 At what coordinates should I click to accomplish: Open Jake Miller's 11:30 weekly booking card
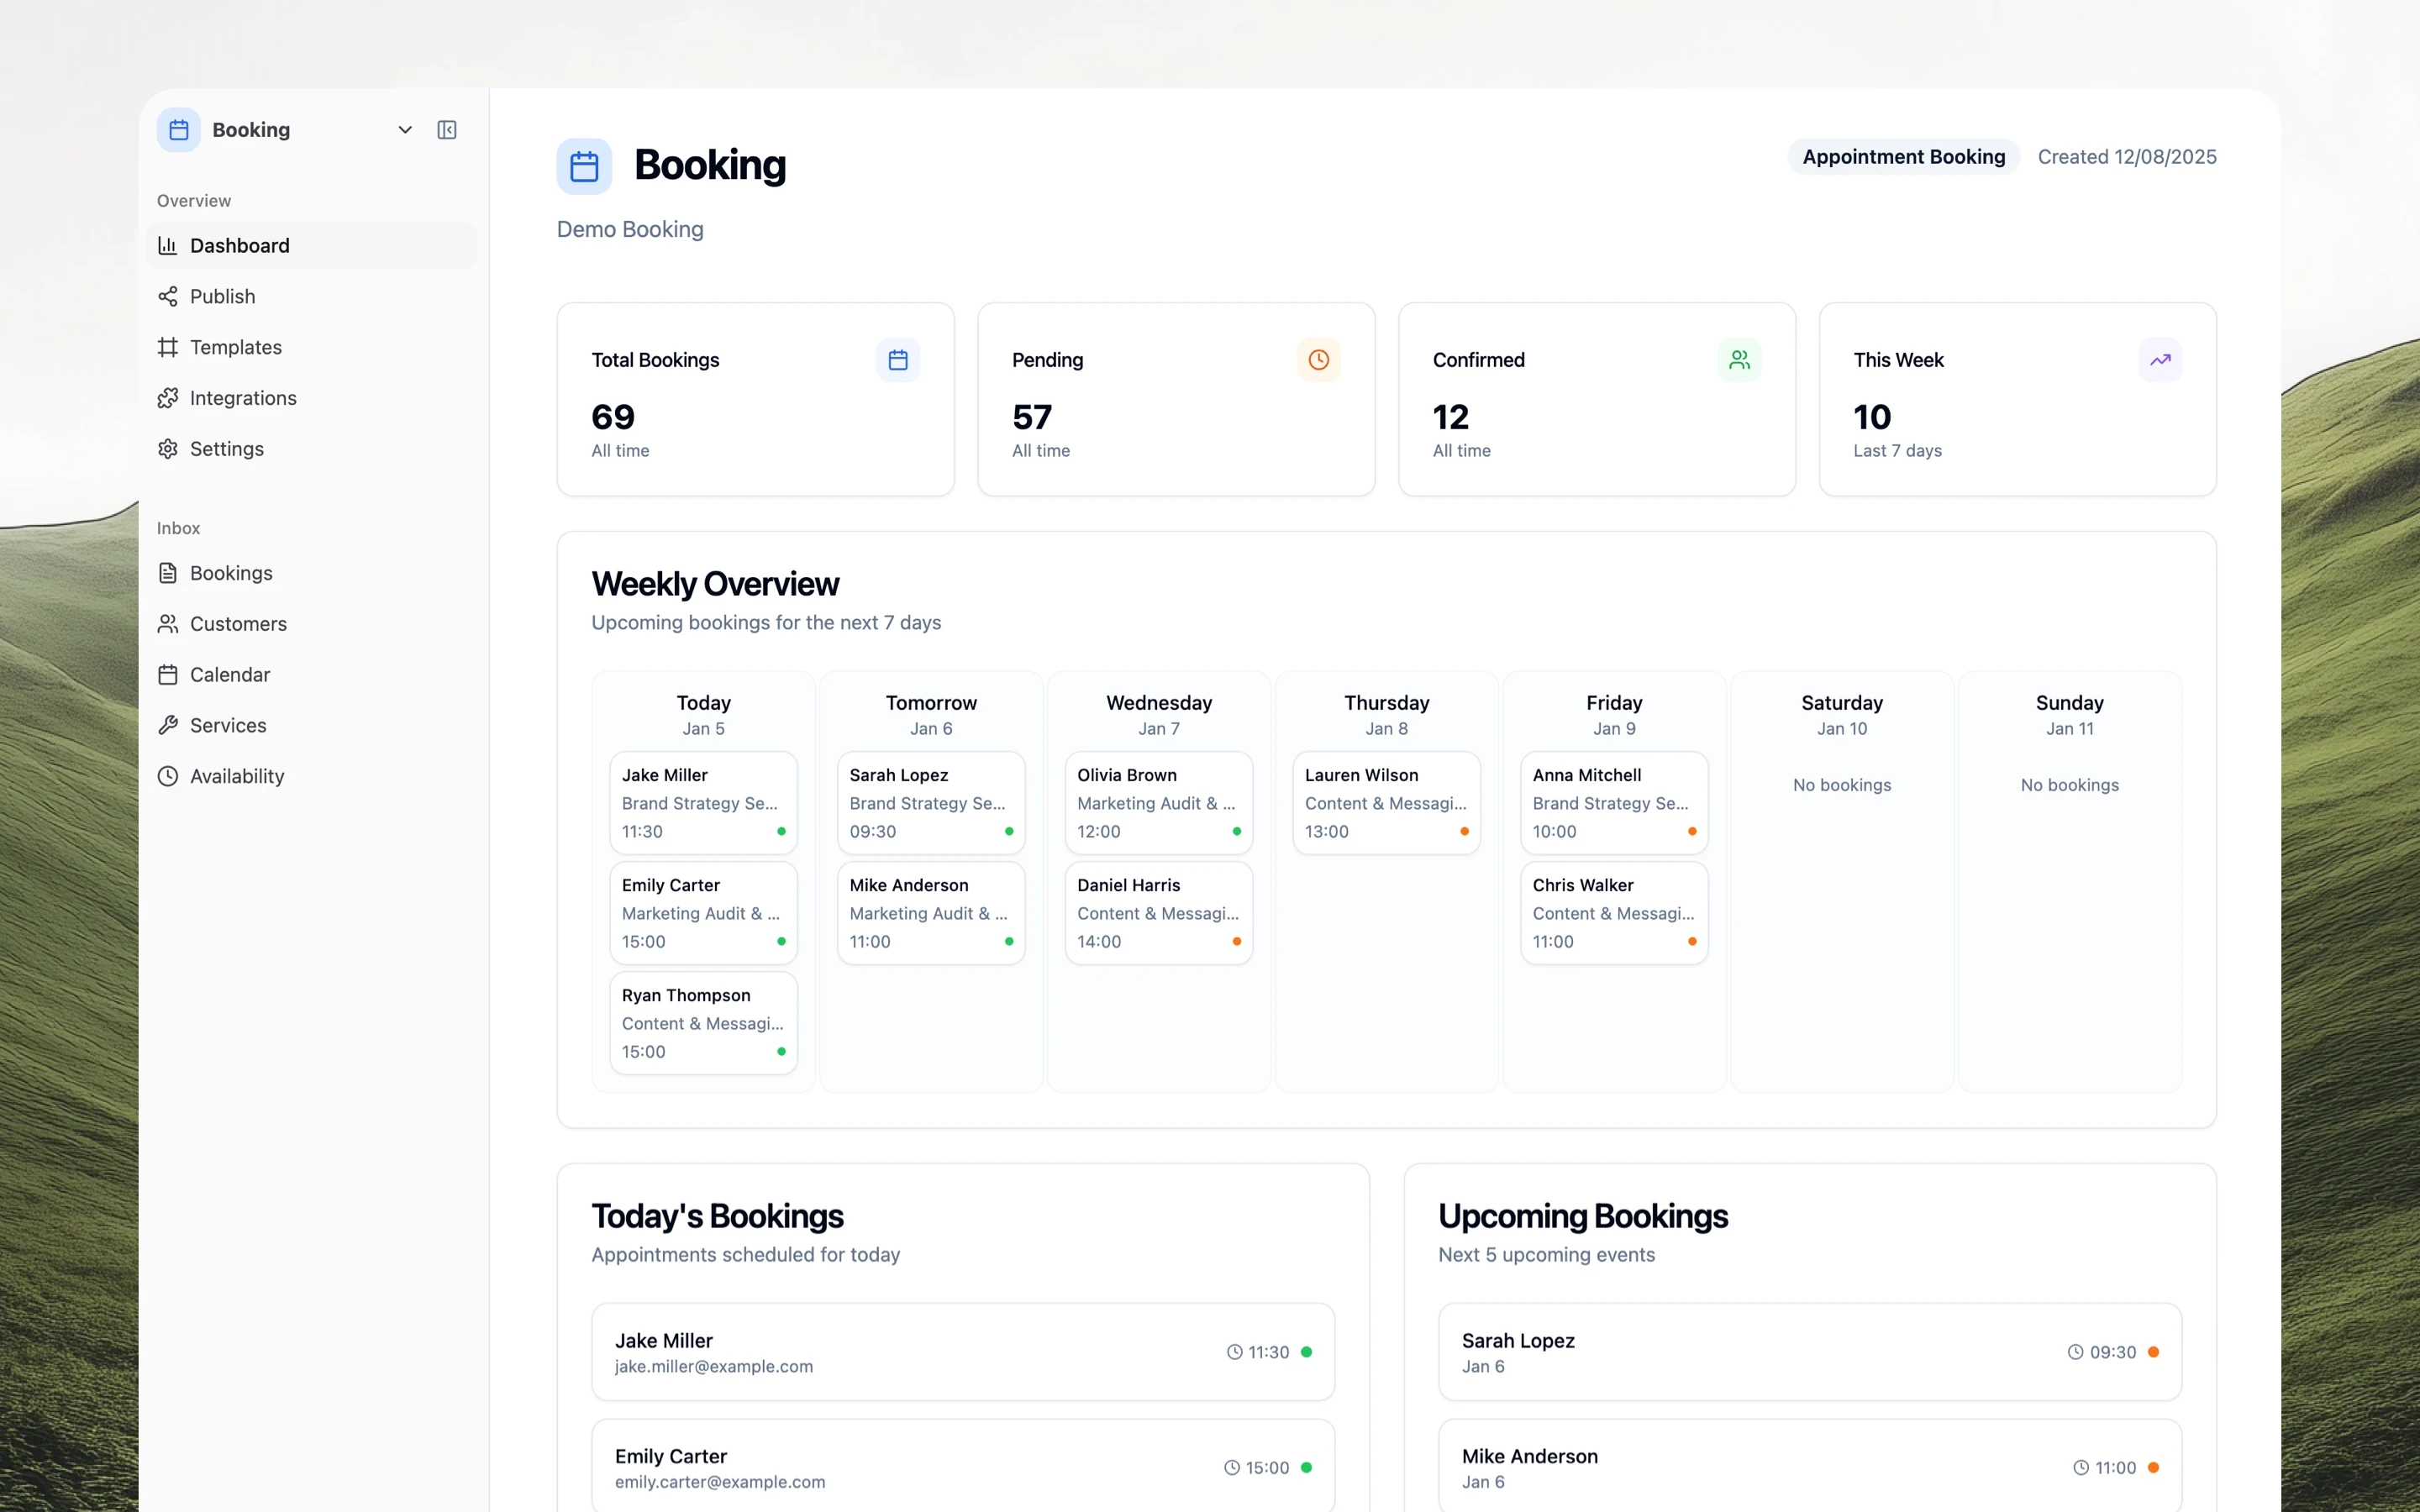(x=703, y=802)
